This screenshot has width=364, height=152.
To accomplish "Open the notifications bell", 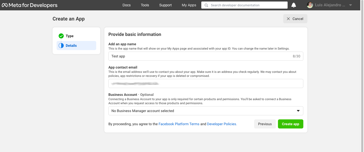I will (x=294, y=5).
